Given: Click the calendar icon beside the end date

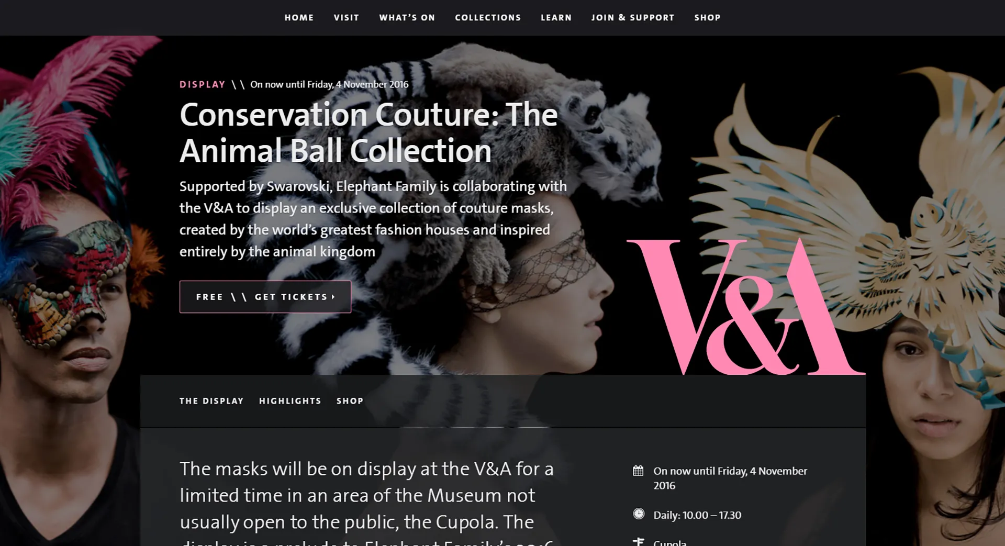Looking at the screenshot, I should (x=638, y=471).
